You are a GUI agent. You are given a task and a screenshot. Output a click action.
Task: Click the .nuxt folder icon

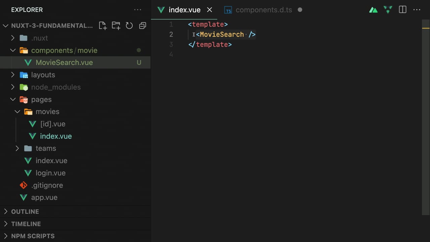pyautogui.click(x=24, y=38)
